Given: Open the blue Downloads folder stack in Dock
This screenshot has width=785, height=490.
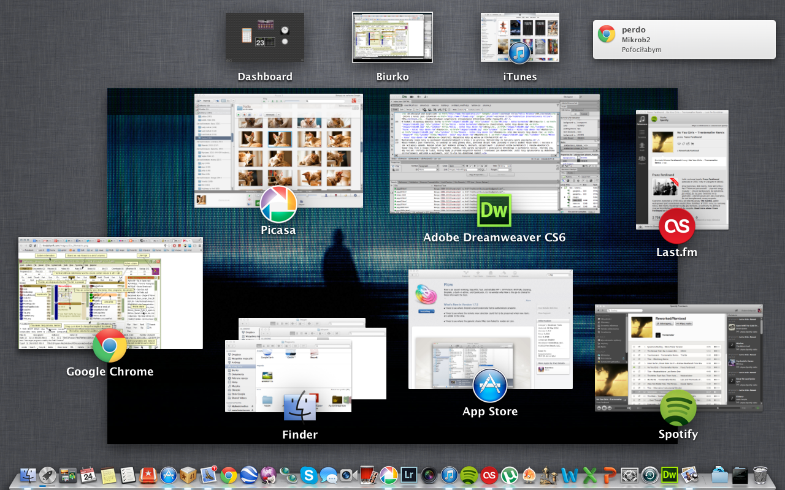Looking at the screenshot, I should click(x=719, y=475).
